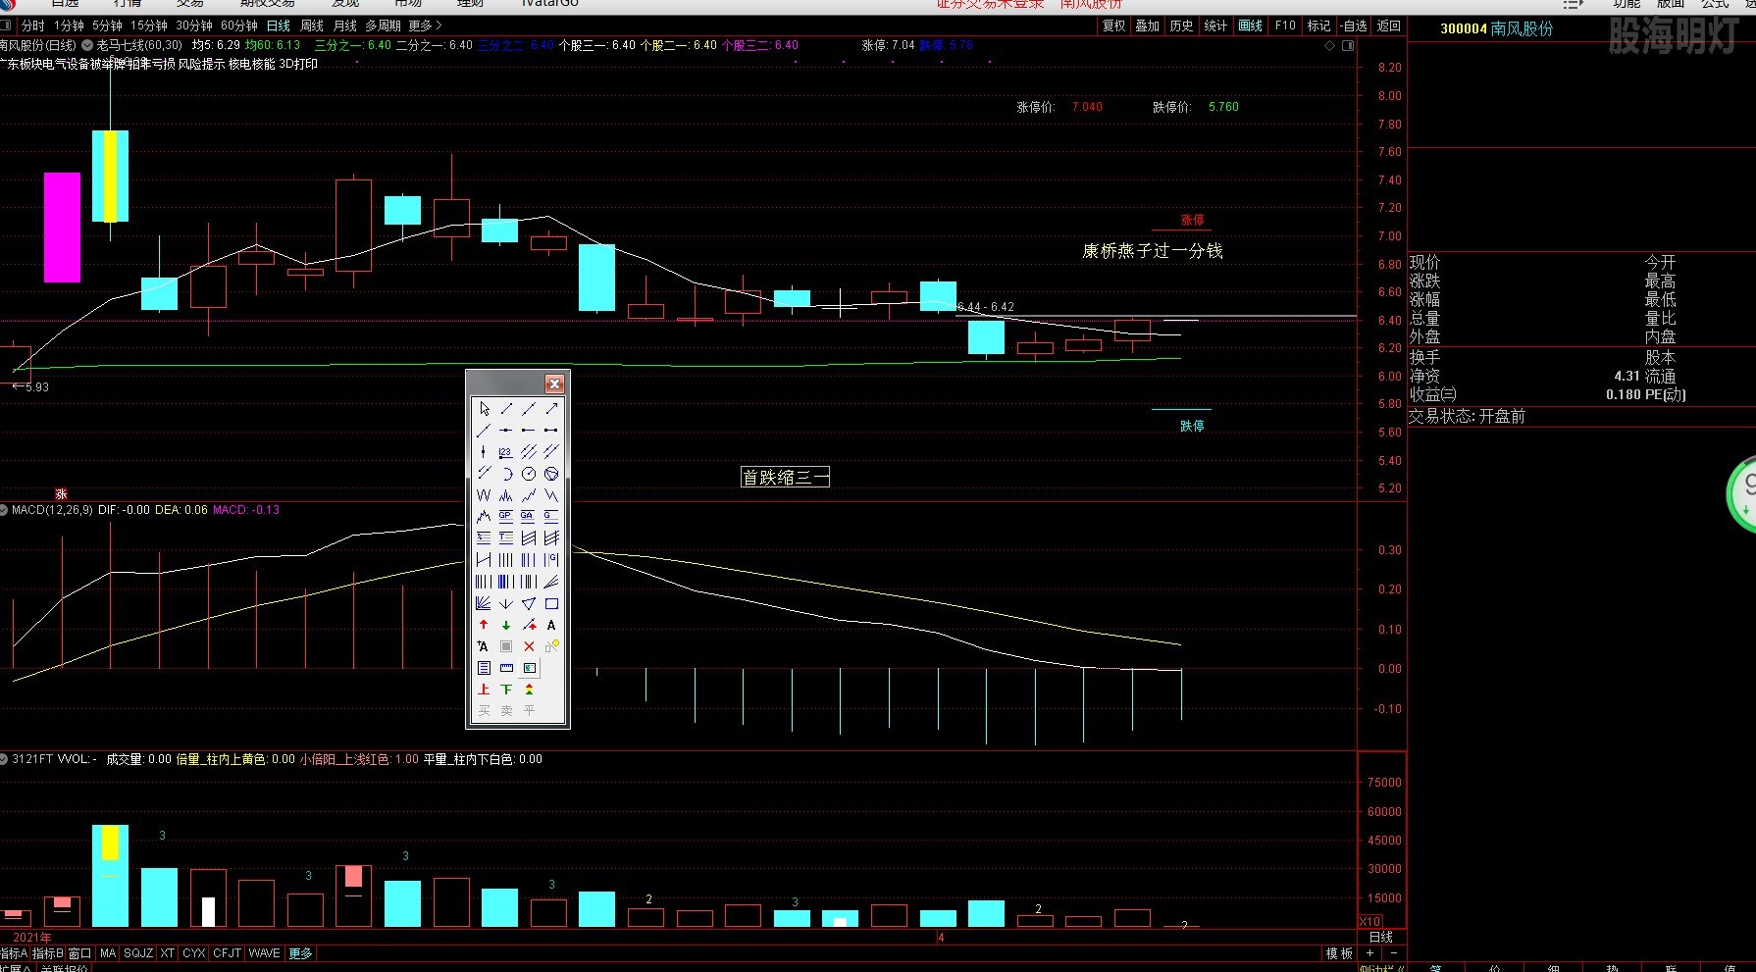Select the CYX indicator tab
Screen dimensions: 1756x972
click(194, 953)
